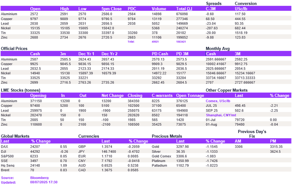The height and width of the screenshot is (187, 292).
Task: Click LME Stocks (tonnes) section title
Action: (x=20, y=90)
